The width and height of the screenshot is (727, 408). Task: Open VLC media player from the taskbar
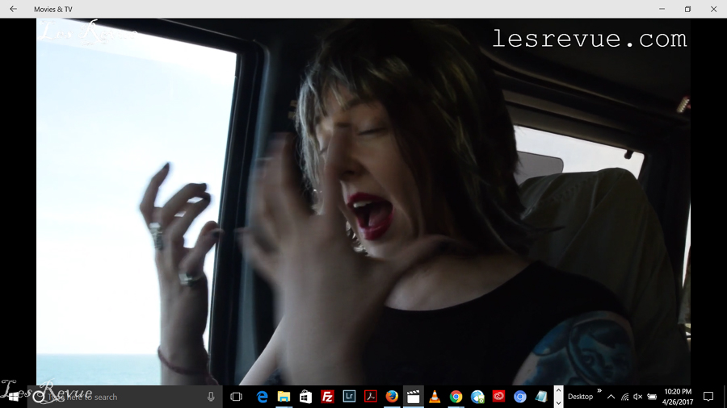(x=435, y=397)
